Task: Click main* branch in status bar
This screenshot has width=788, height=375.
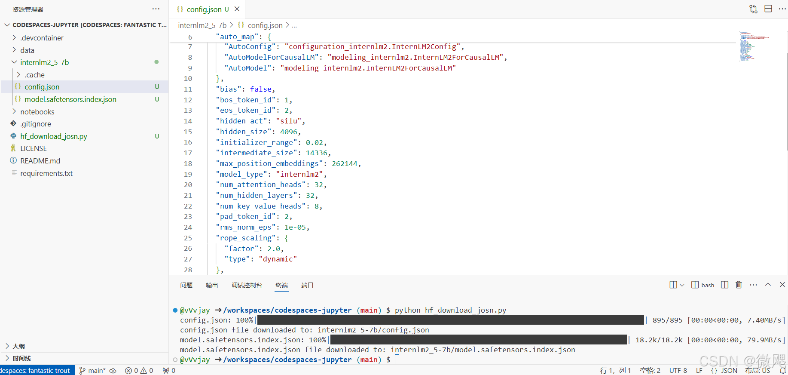Action: [92, 370]
